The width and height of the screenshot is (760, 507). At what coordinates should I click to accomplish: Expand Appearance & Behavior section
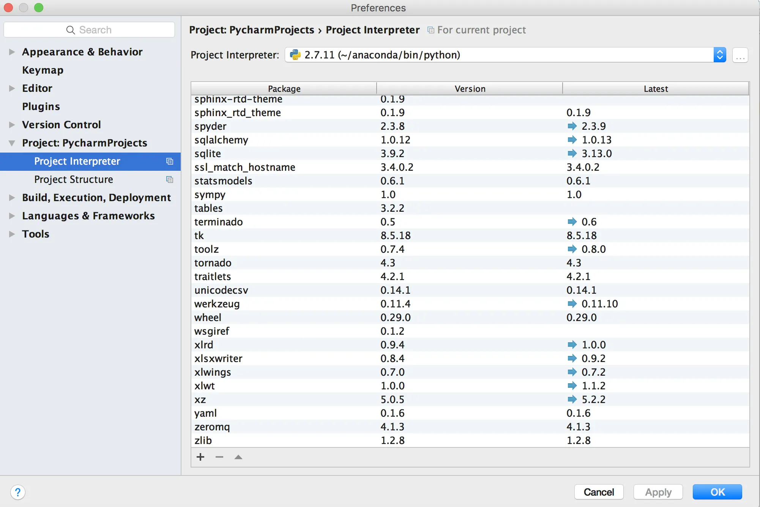12,52
